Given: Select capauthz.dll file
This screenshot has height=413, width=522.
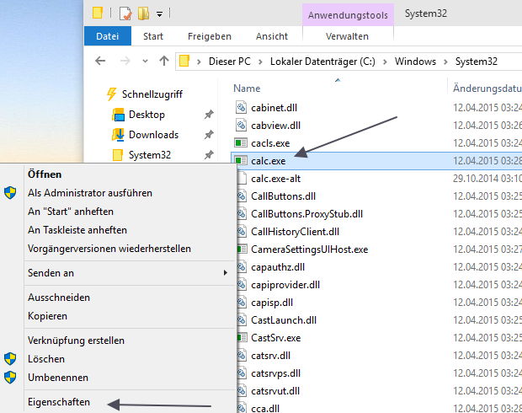Looking at the screenshot, I should tap(278, 267).
